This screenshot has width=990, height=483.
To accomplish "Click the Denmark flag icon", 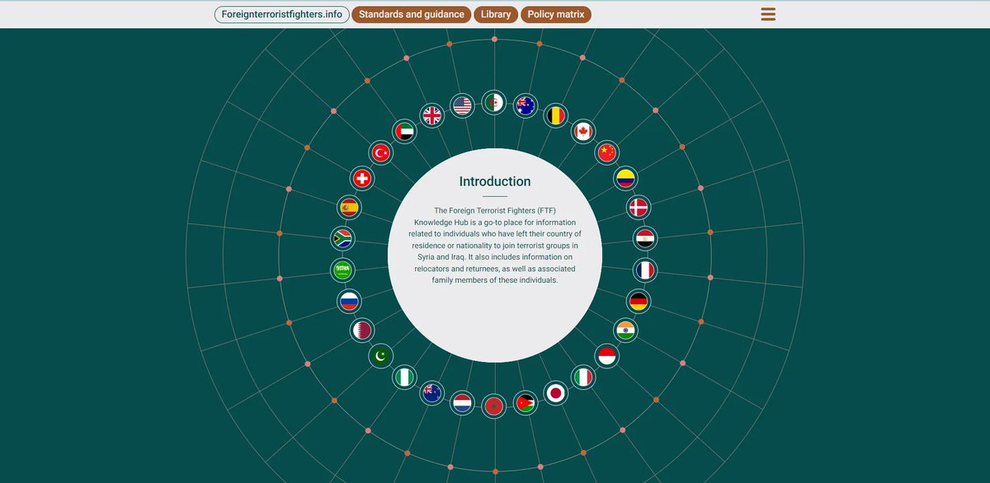I will [x=639, y=208].
